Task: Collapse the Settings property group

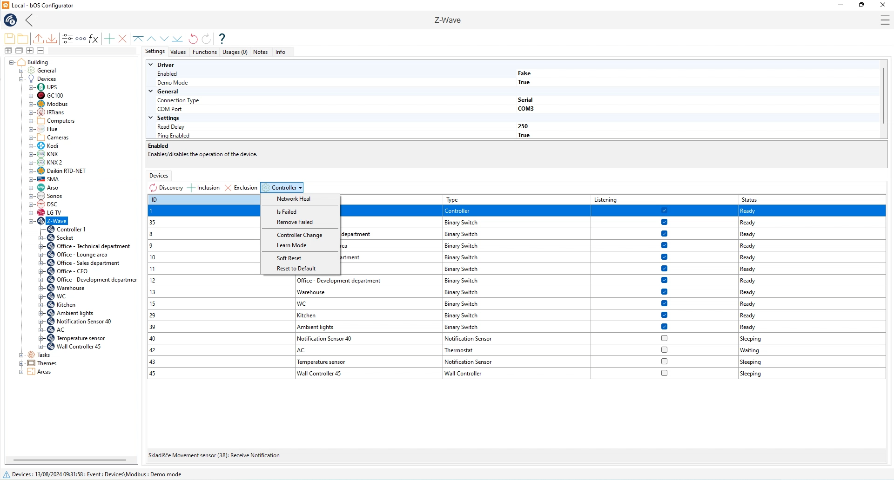Action: click(151, 118)
